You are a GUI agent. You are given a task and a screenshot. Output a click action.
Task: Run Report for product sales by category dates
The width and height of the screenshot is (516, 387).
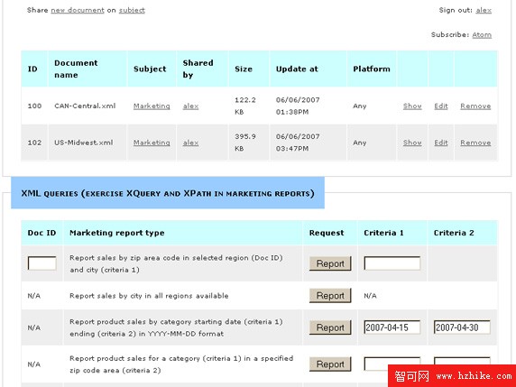(x=330, y=327)
